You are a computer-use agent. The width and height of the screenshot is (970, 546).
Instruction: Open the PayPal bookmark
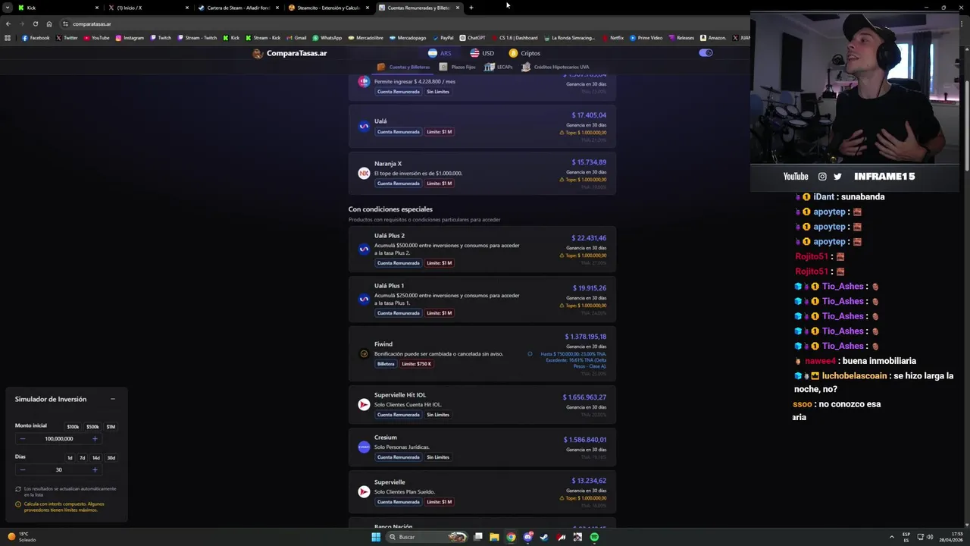point(443,38)
